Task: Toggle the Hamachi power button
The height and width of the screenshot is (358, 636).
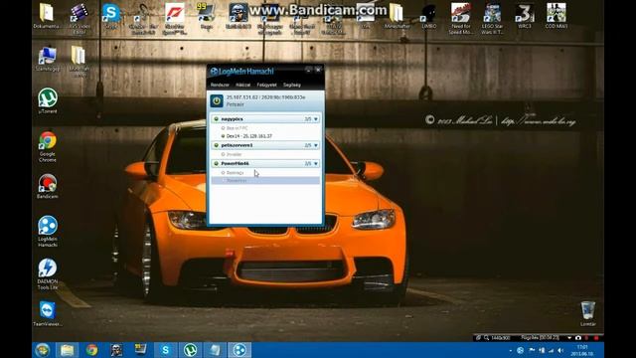Action: pos(217,100)
